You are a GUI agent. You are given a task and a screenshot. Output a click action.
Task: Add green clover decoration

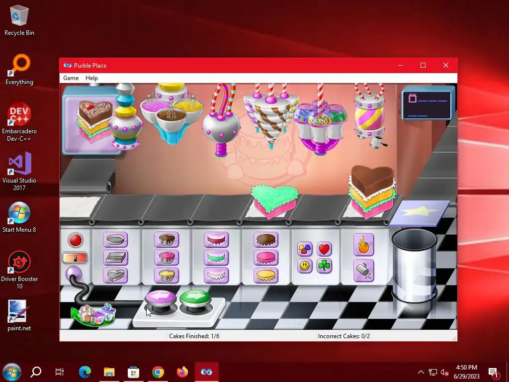(324, 266)
